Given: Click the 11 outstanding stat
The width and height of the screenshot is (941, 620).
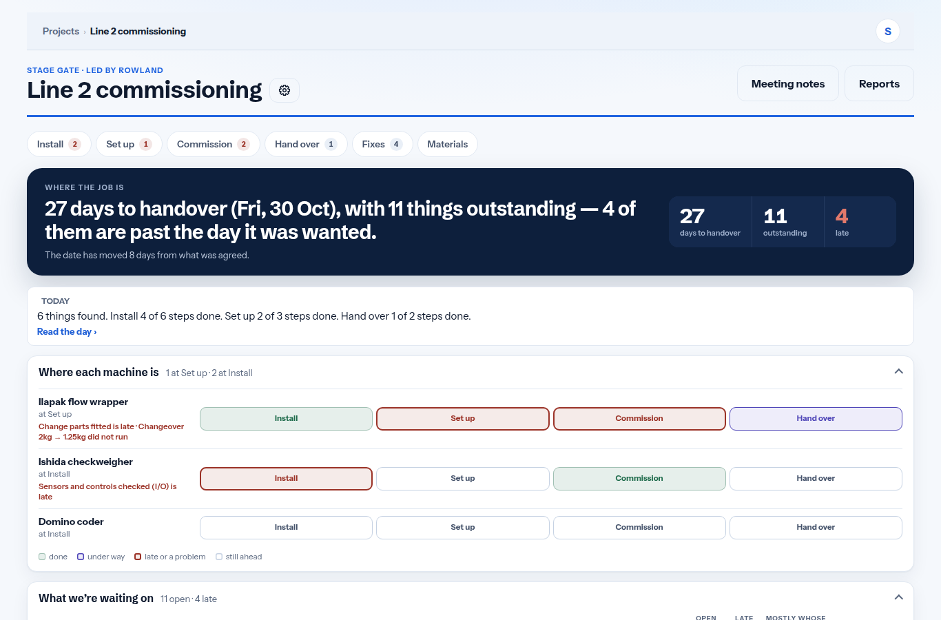Looking at the screenshot, I should pos(788,222).
